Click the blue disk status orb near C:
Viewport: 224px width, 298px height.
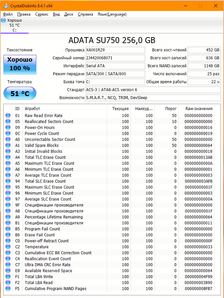point(3,20)
